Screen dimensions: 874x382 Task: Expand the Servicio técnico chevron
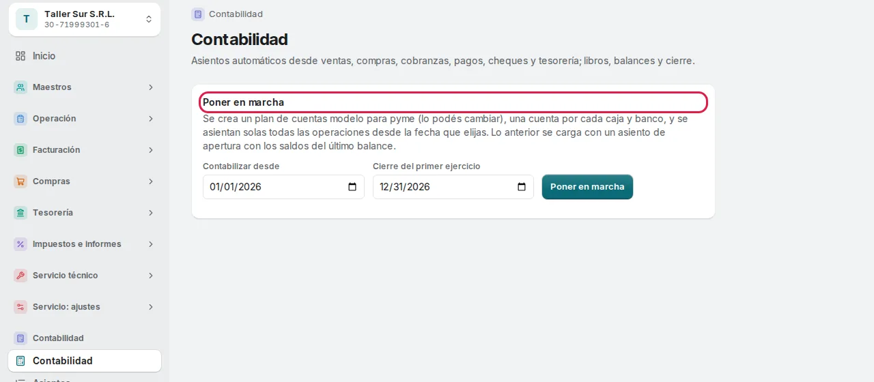pyautogui.click(x=151, y=276)
